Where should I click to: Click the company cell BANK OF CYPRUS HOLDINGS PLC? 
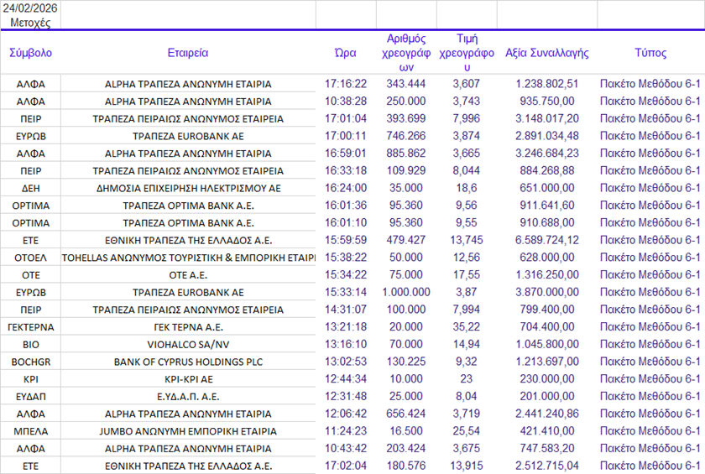pyautogui.click(x=188, y=362)
